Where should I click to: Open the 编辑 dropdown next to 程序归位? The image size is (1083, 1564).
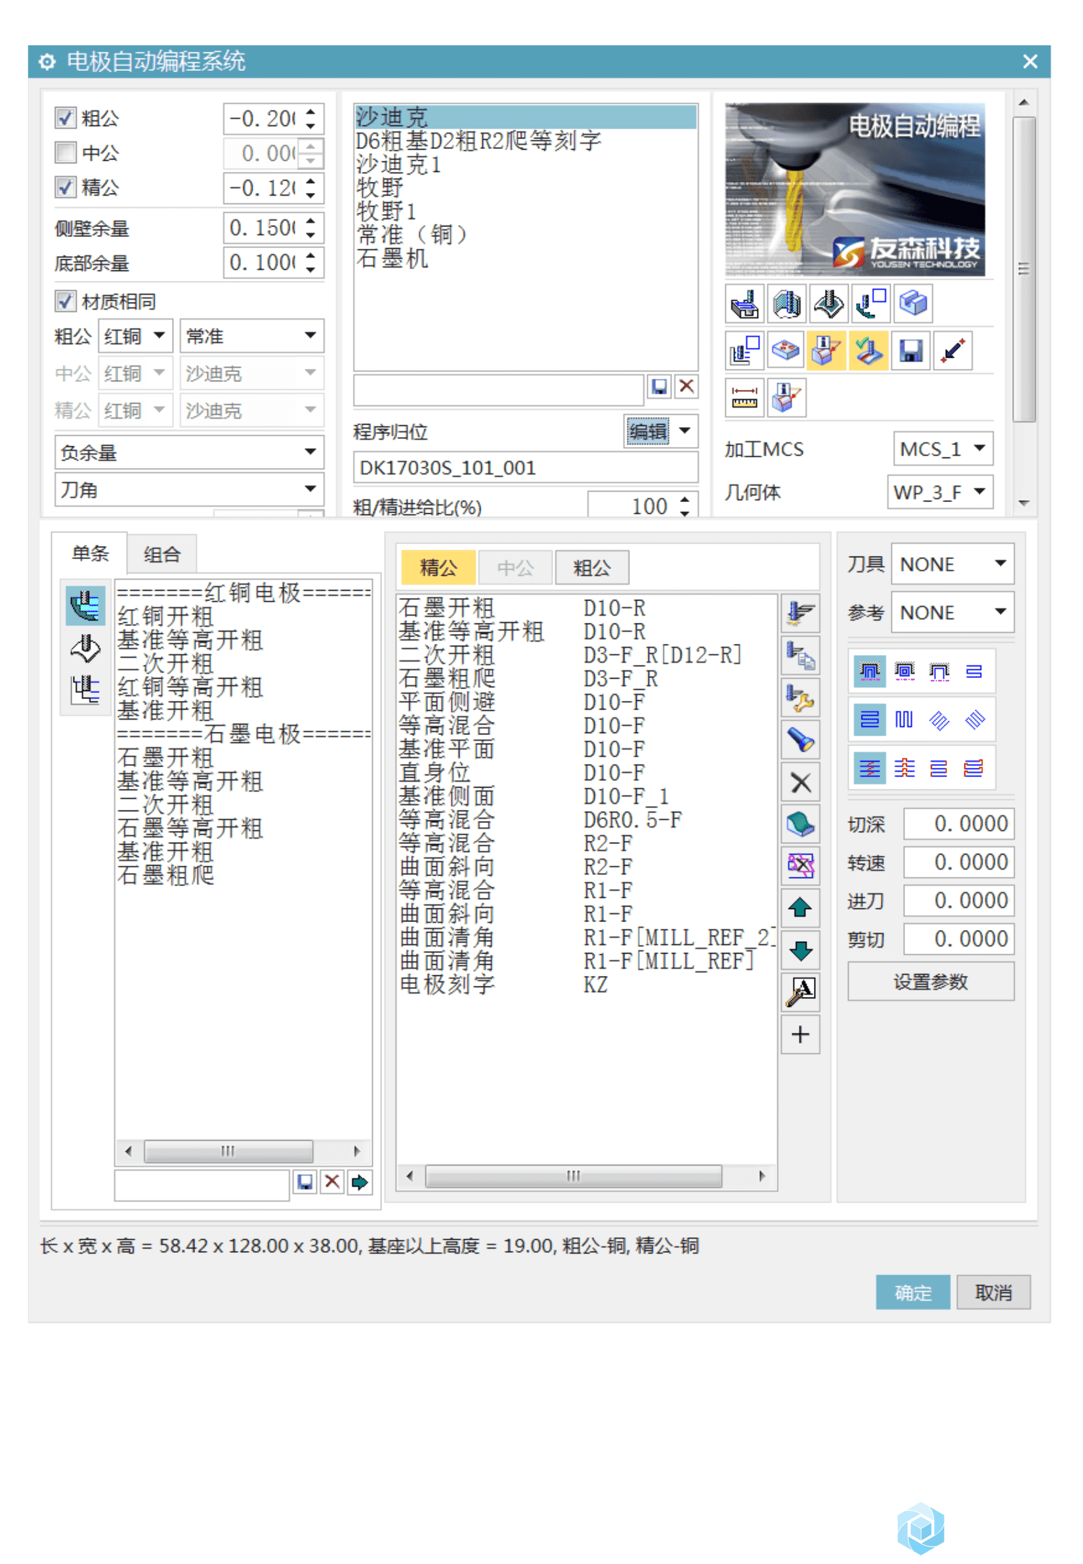[661, 431]
